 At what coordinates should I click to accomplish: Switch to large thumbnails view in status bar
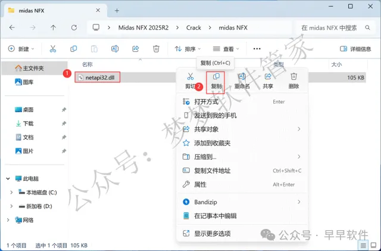pyautogui.click(x=373, y=246)
